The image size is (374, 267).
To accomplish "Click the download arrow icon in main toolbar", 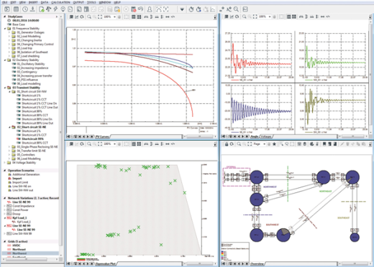I will [x=33, y=9].
